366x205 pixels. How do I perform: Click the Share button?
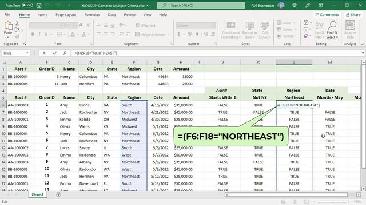[x=353, y=15]
